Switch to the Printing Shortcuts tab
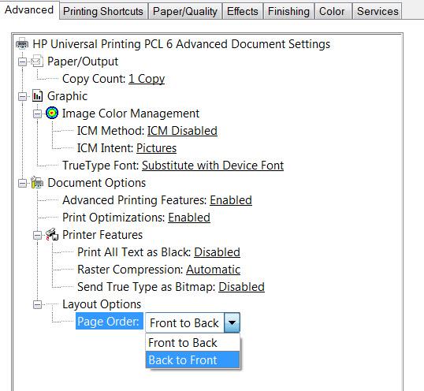424x391 pixels. [x=103, y=11]
